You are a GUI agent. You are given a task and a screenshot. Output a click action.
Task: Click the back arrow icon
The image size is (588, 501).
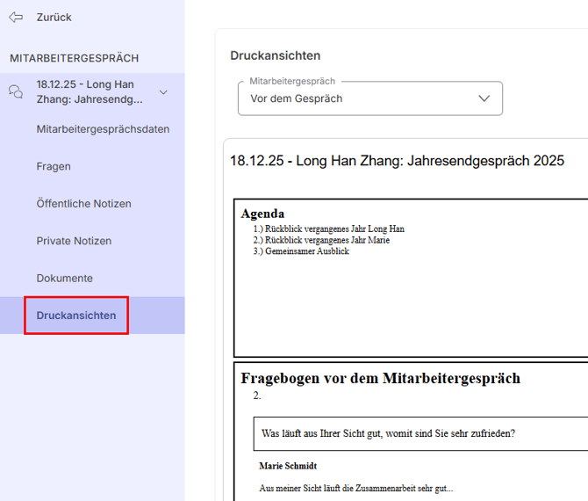(x=16, y=17)
